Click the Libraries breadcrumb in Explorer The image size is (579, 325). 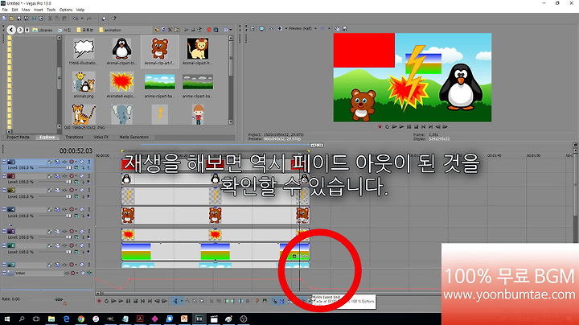point(43,30)
